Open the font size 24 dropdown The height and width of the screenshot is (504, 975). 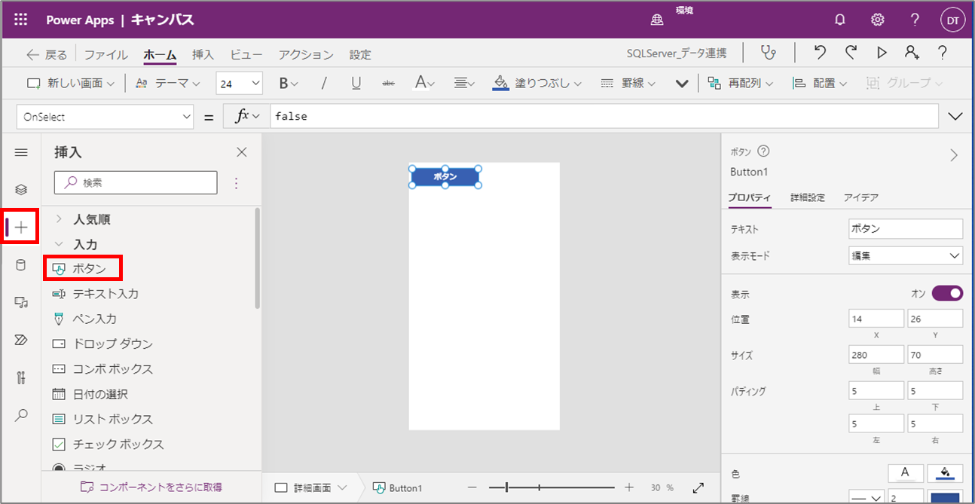[239, 84]
